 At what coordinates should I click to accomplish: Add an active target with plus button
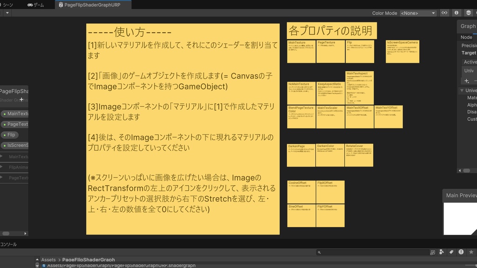[x=467, y=81]
